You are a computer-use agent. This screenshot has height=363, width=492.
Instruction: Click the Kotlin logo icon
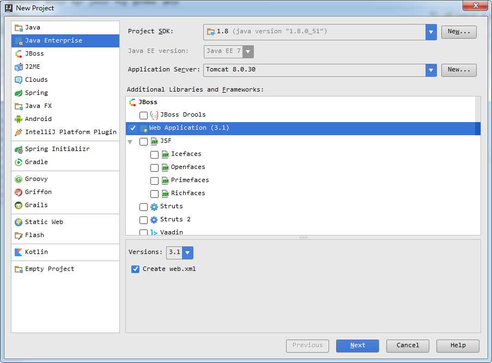pyautogui.click(x=19, y=252)
